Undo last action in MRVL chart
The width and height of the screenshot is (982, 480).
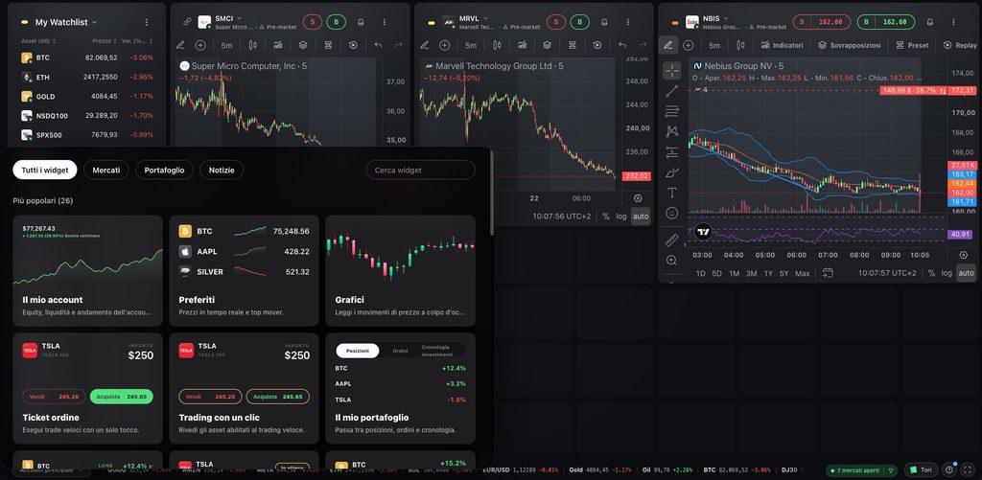(621, 45)
